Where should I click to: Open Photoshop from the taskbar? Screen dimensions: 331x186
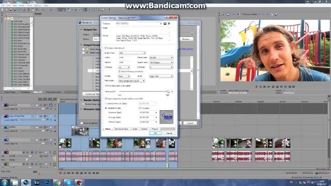[x=47, y=182]
